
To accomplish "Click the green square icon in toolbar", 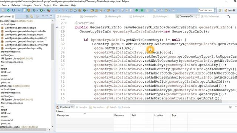I will (142, 10).
